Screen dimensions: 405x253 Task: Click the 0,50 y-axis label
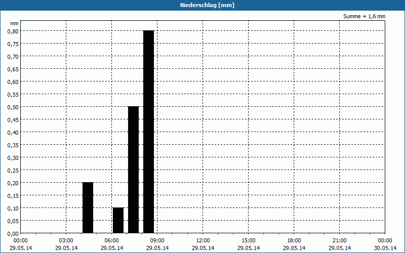point(13,107)
